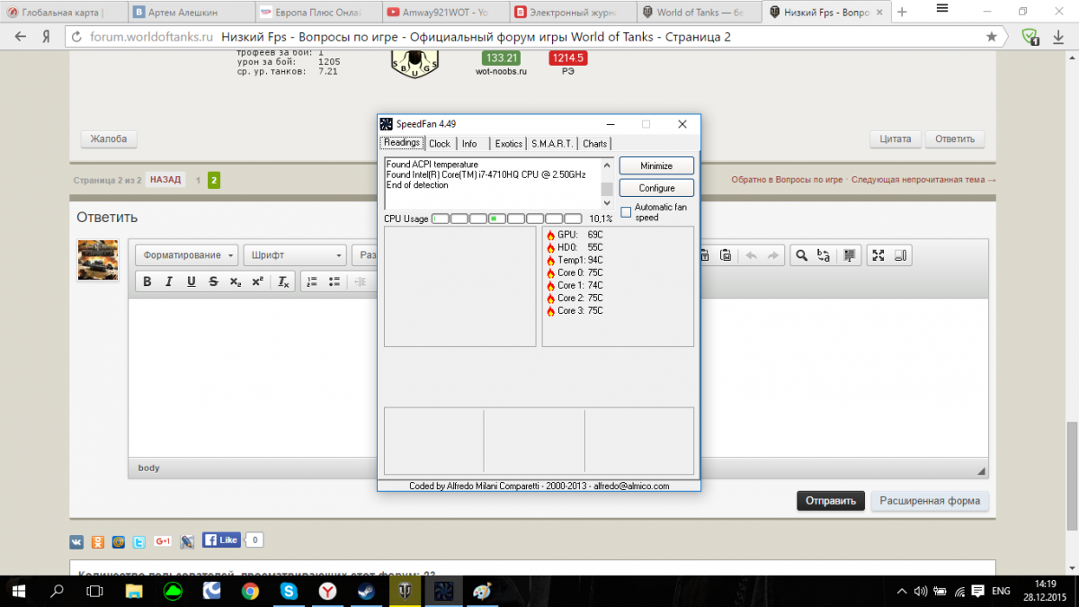The height and width of the screenshot is (607, 1079).
Task: Open Следующая непрочитанная тема link
Action: [x=923, y=180]
